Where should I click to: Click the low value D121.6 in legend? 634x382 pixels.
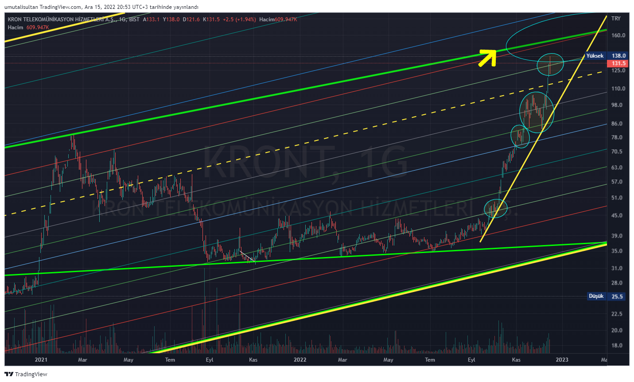191,19
